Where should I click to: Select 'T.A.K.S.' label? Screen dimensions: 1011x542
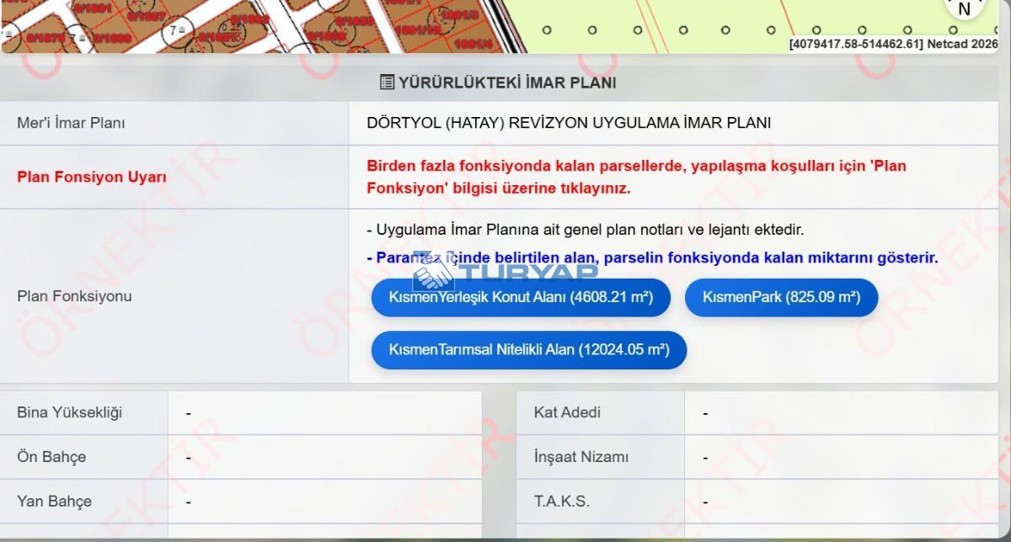tap(562, 502)
